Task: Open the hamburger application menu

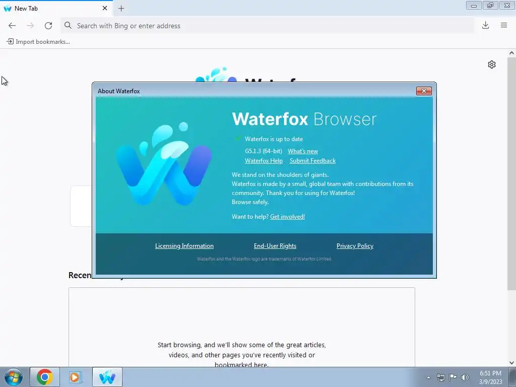Action: coord(504,25)
